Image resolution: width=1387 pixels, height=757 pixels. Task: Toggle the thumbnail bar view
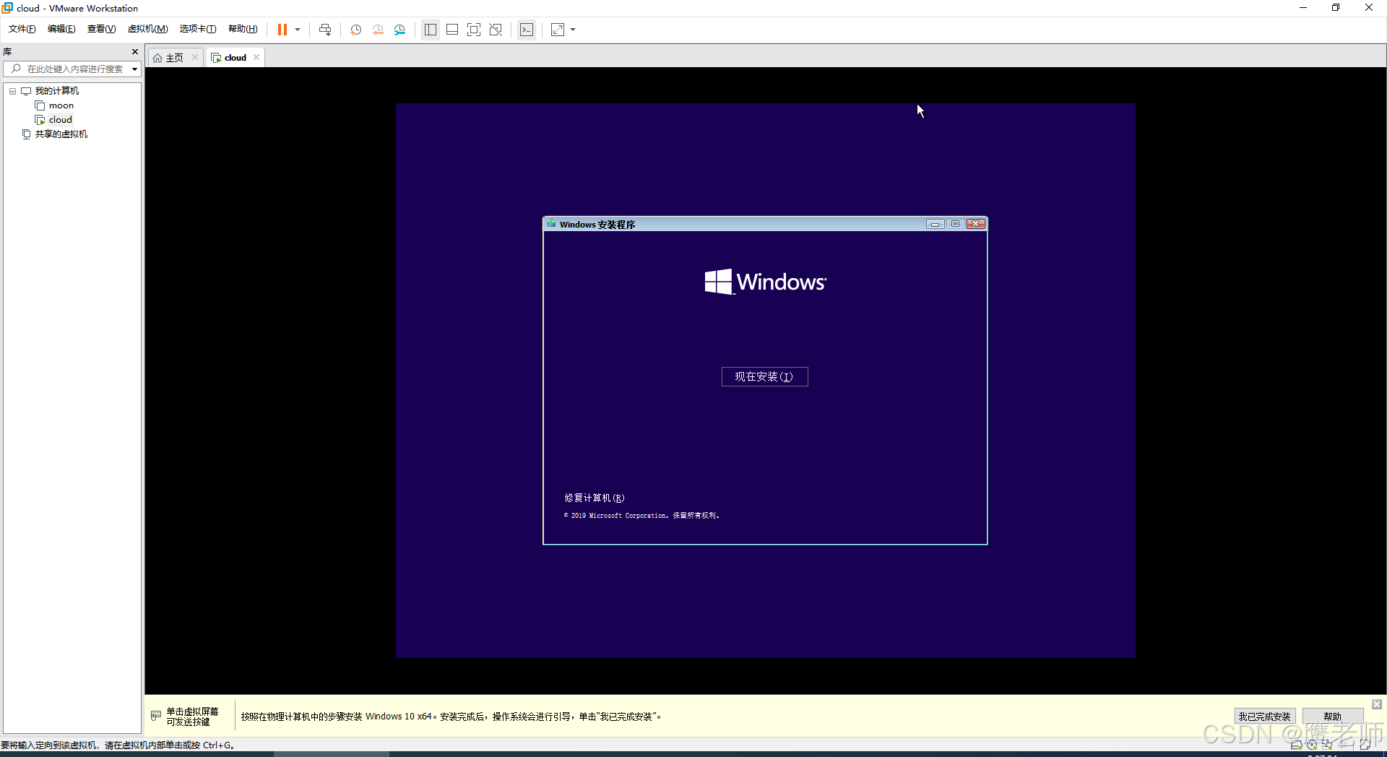[452, 30]
